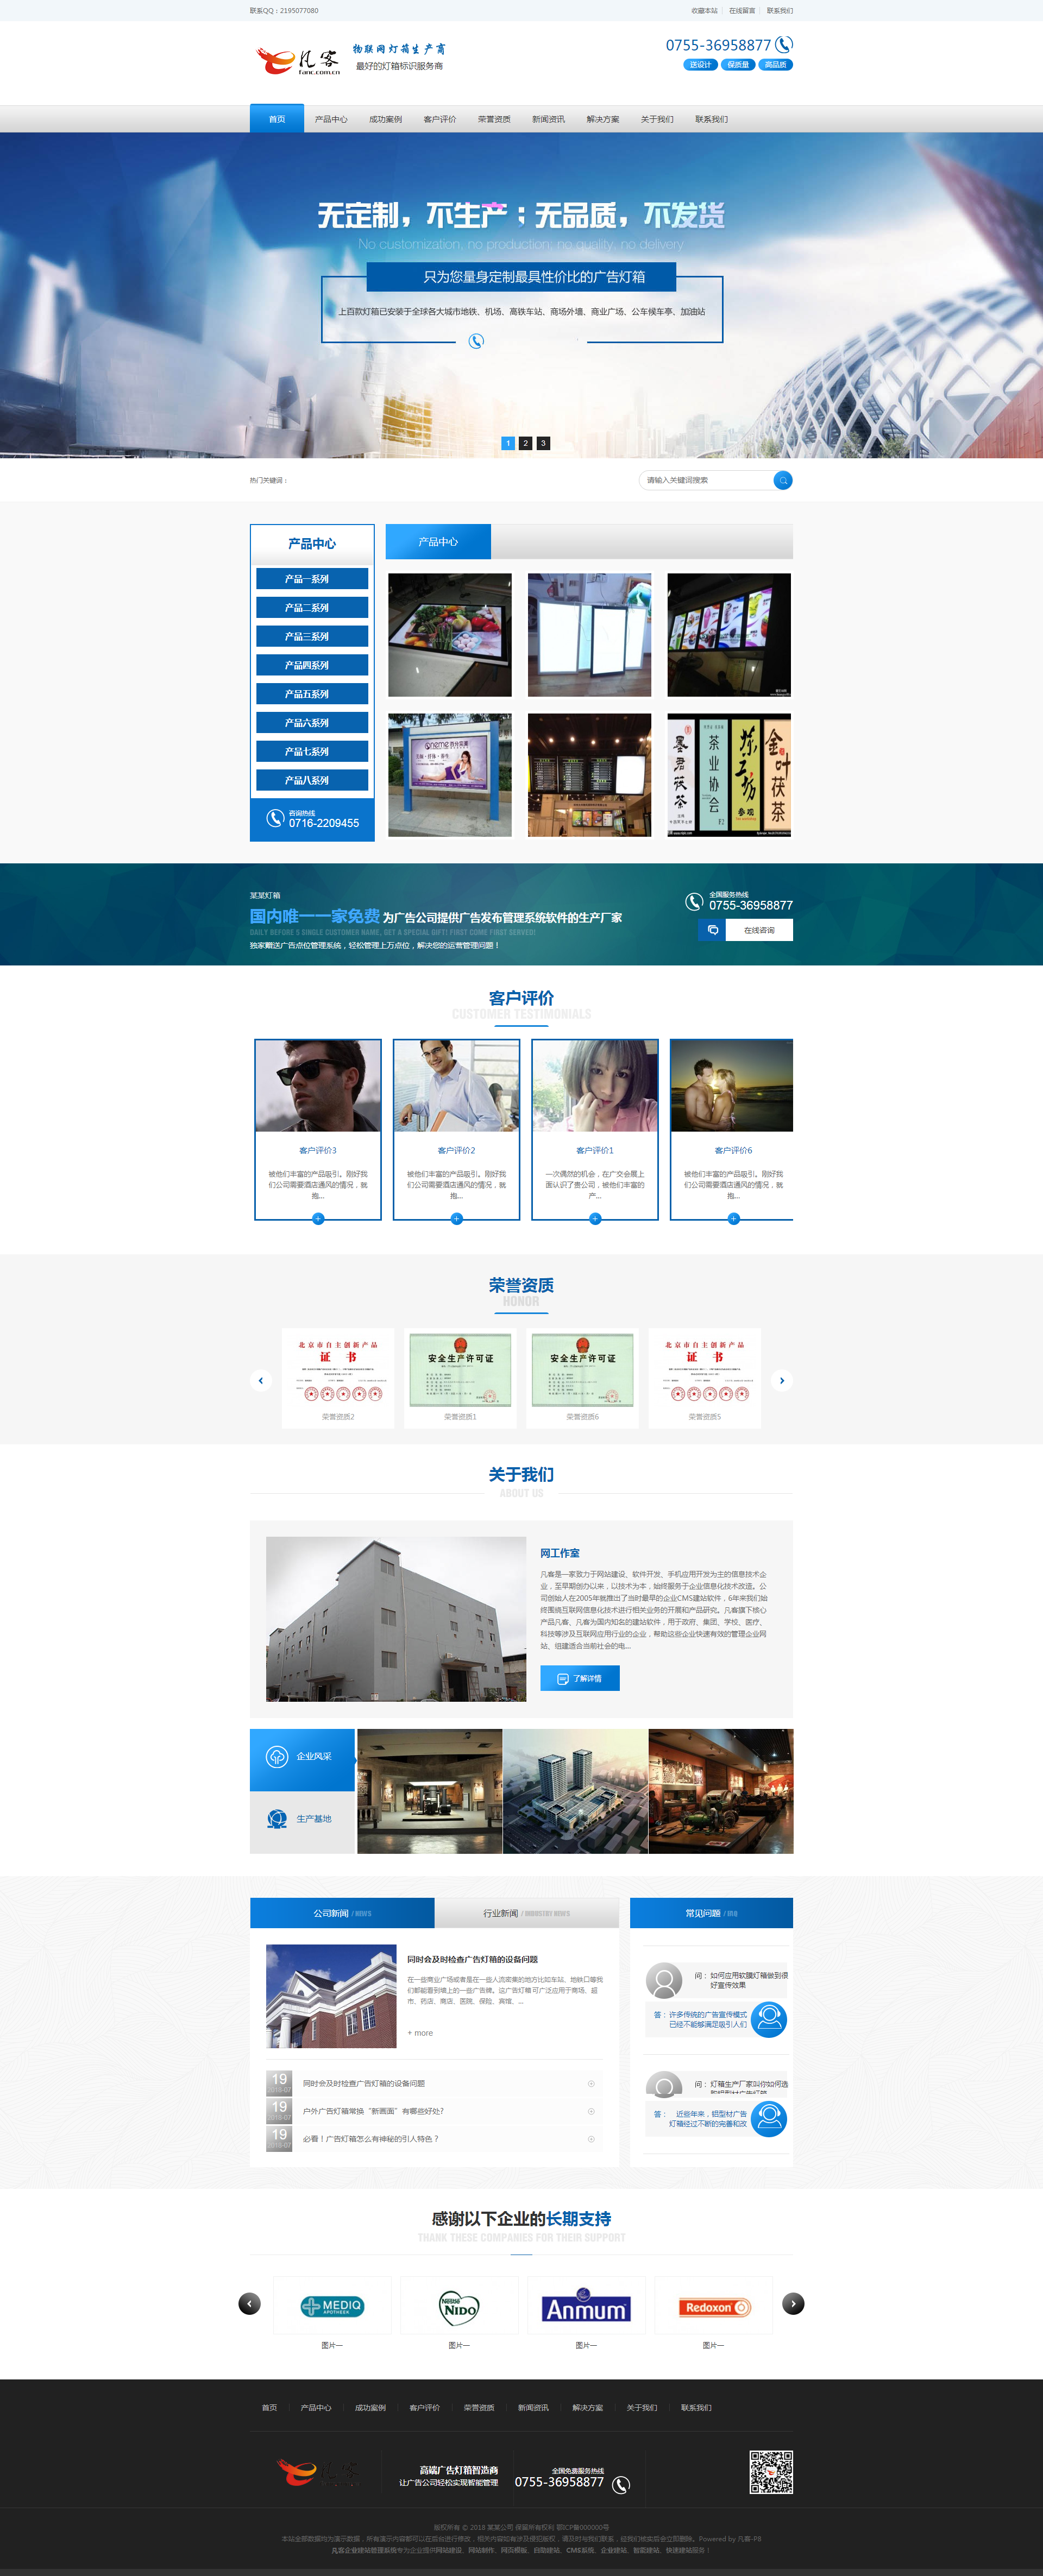Screen dimensions: 1043x2576
Task: Open the company building photo in 关于我们
Action: [396, 1619]
